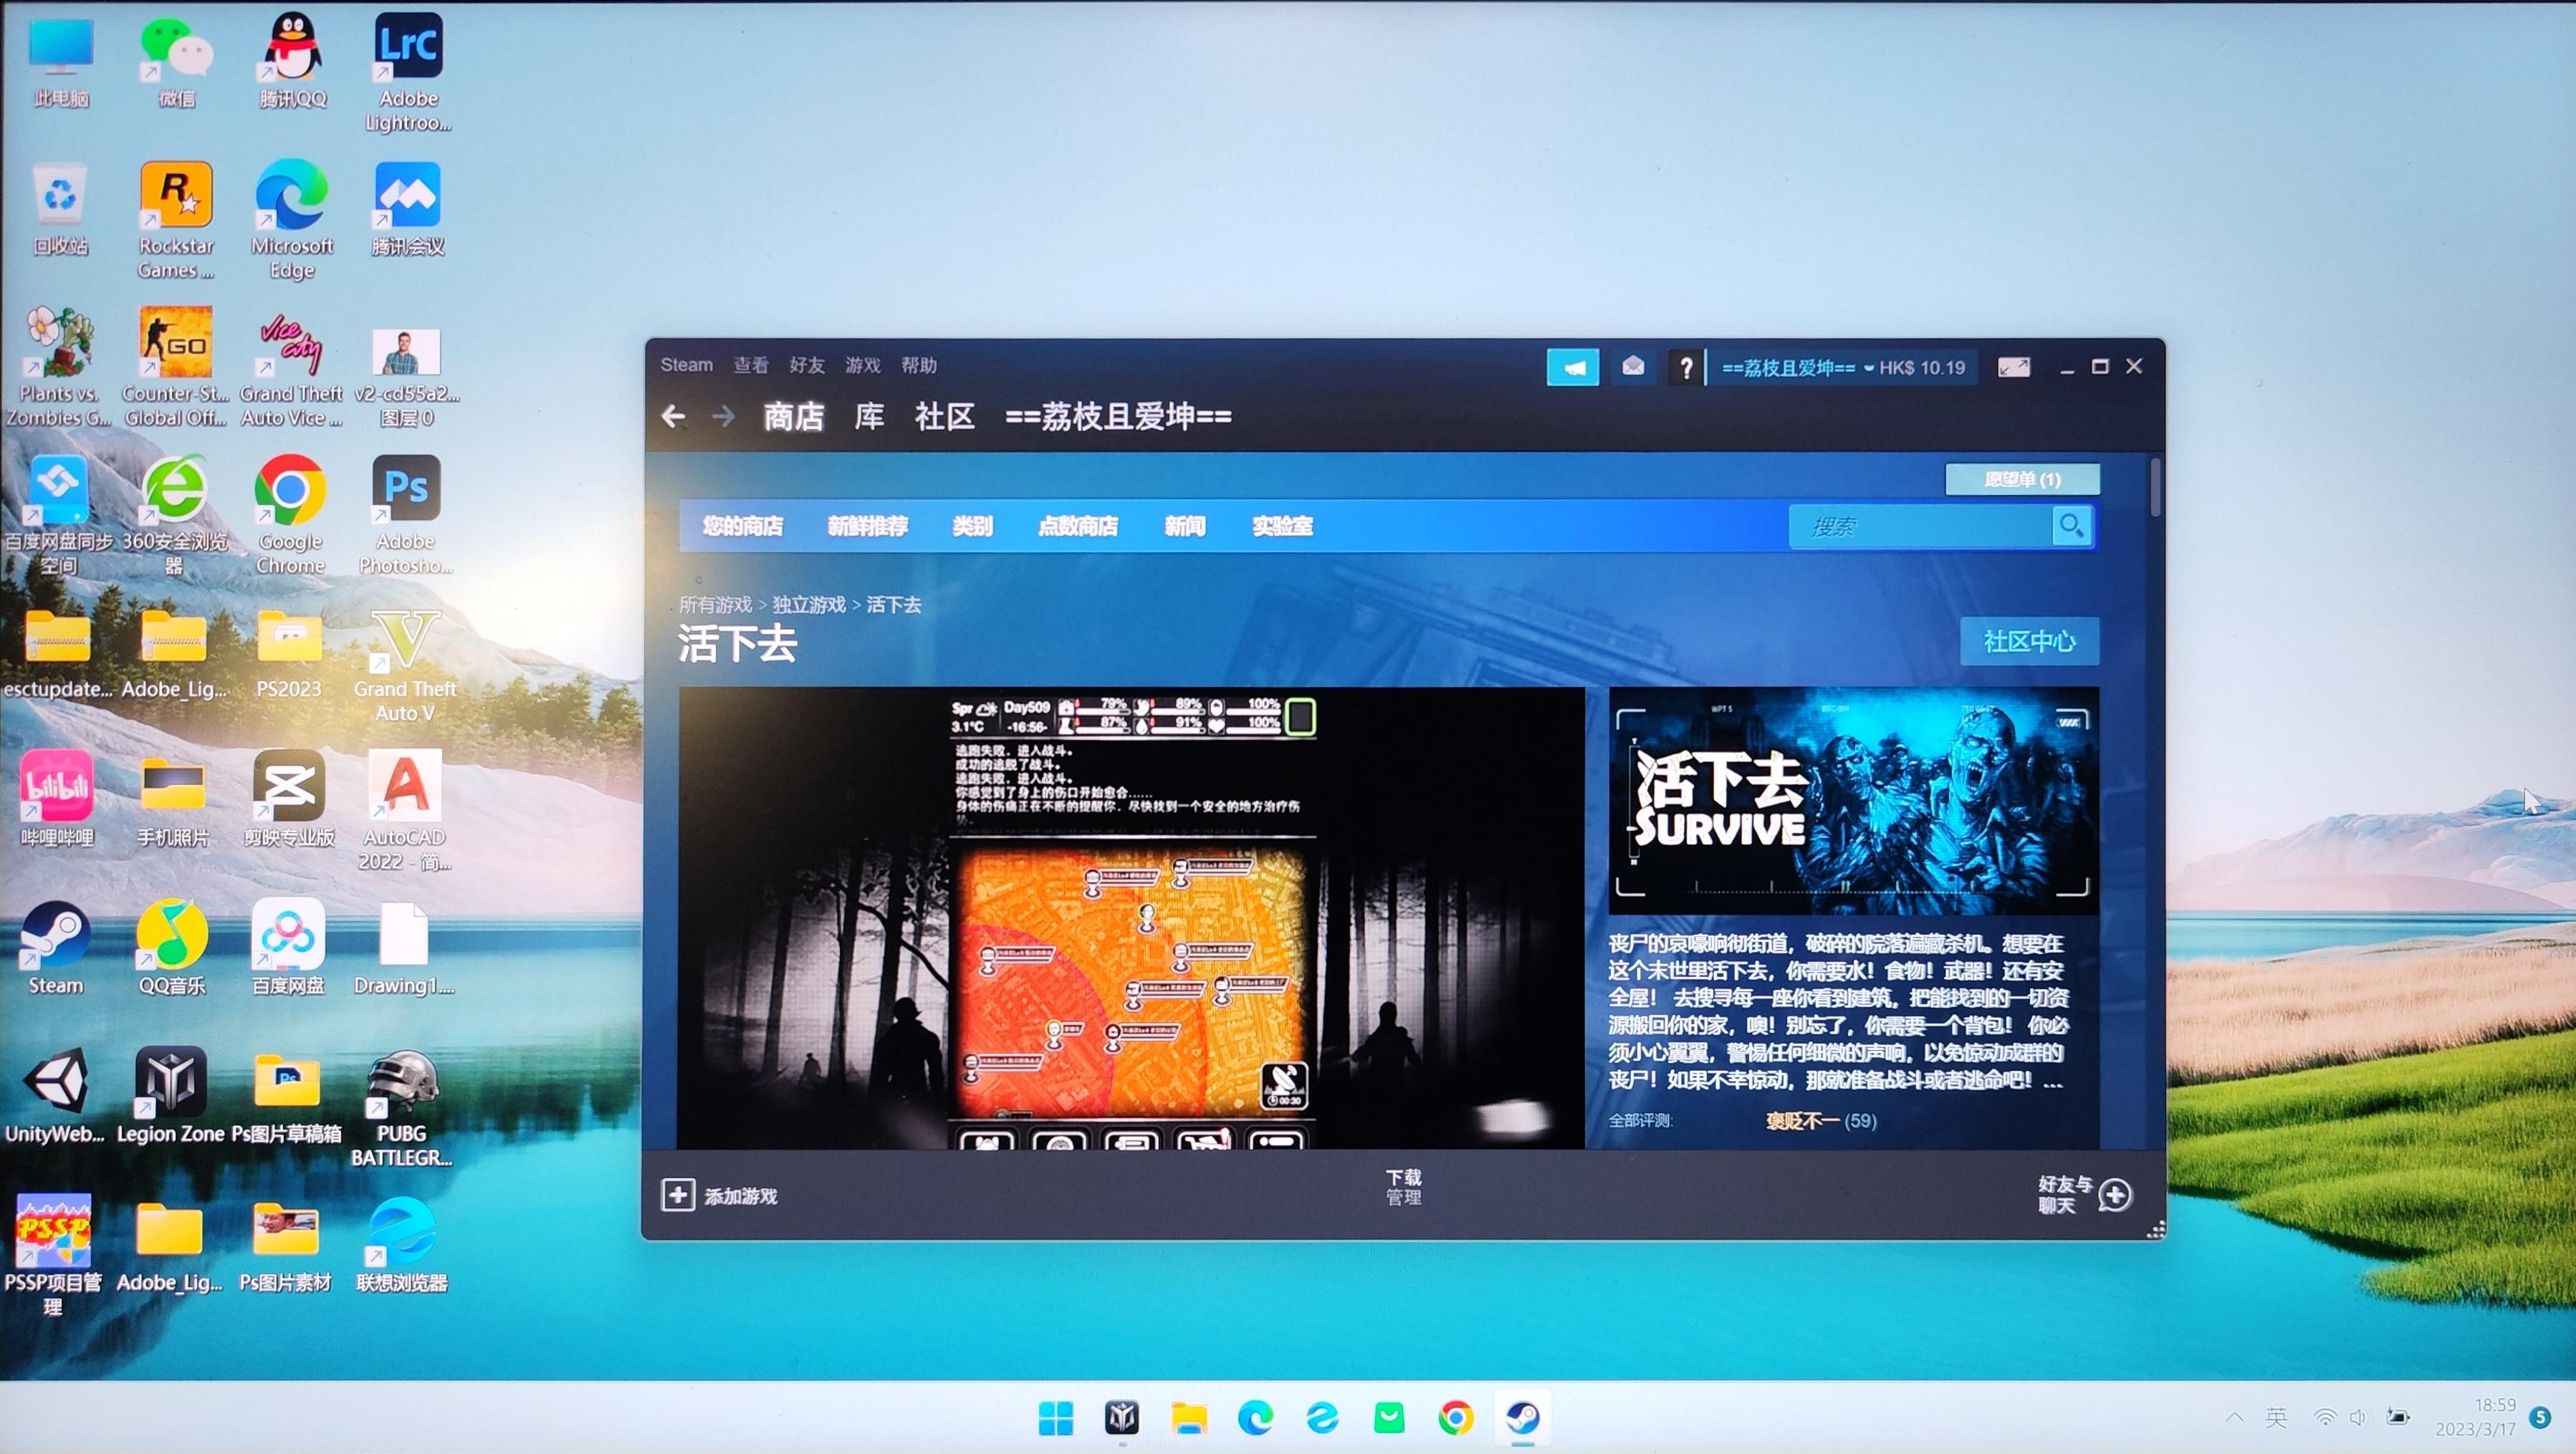Switch to the 商店 store tab
2576x1454 pixels.
click(x=793, y=415)
